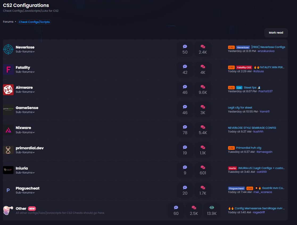
Task: Select the red Aimware logo icon
Action: coord(8,90)
